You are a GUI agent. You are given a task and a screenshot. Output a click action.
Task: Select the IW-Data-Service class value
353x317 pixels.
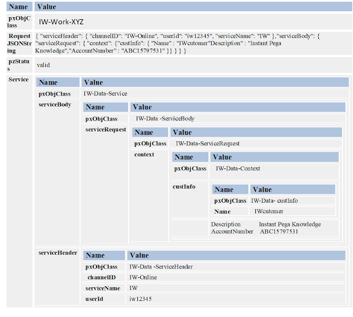pos(105,93)
